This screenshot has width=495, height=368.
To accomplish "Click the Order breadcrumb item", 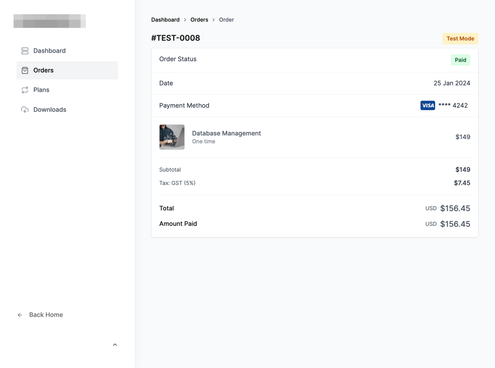I will point(226,19).
